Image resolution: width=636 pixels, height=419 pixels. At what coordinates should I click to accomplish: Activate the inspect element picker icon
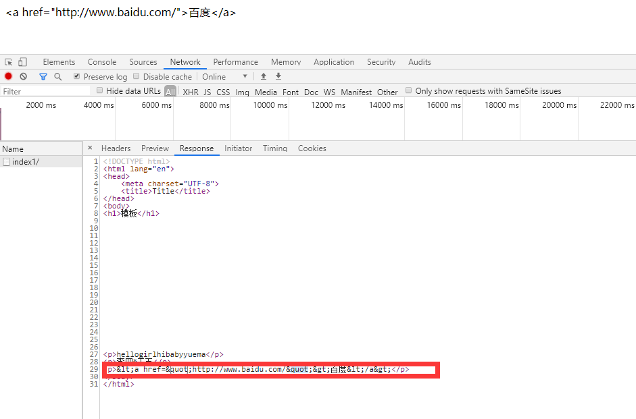9,62
